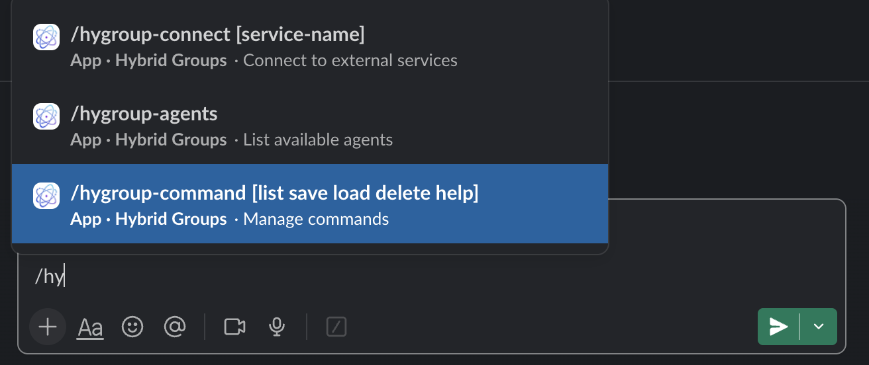This screenshot has height=365, width=869.
Task: Click the slash shortcuts icon
Action: coord(336,327)
